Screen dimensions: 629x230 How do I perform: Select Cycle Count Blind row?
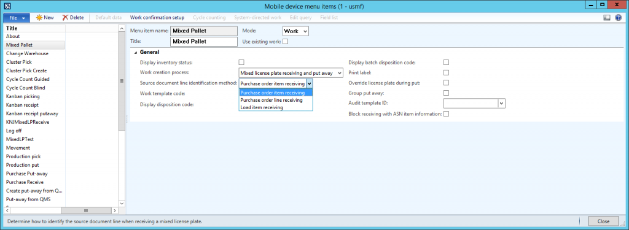point(34,88)
